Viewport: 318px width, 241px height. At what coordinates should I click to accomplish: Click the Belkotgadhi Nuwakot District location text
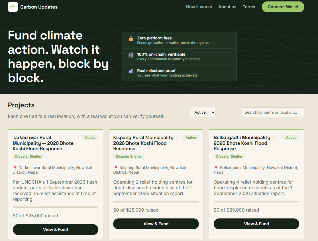coord(256,170)
